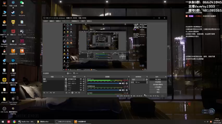The height and width of the screenshot is (124, 222).
Task: Toggle visibility of the last source row
Action: 81,90
